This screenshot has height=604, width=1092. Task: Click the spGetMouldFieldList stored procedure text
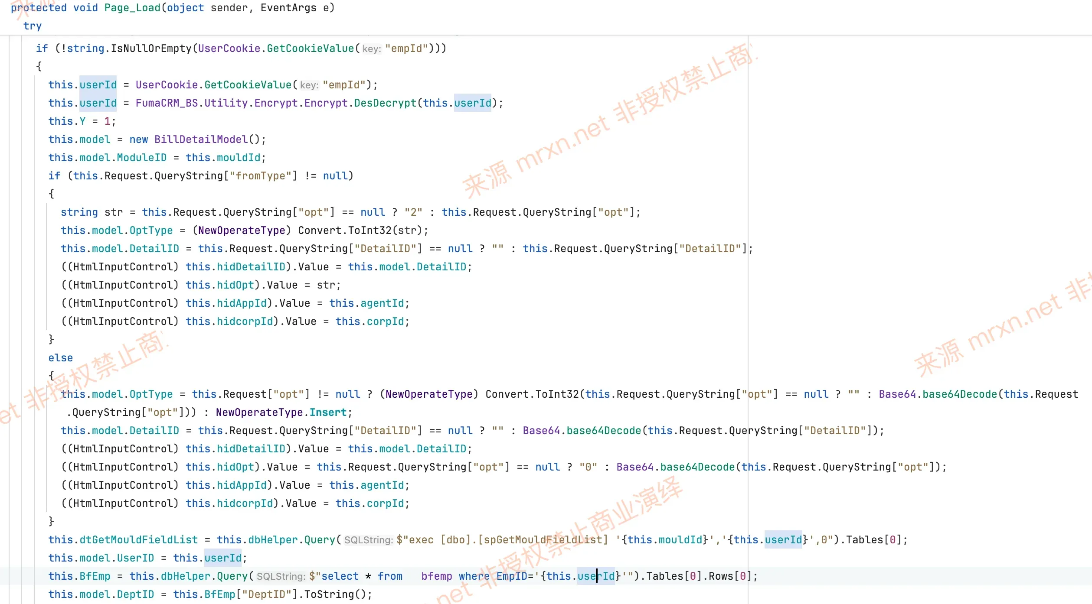(x=543, y=539)
